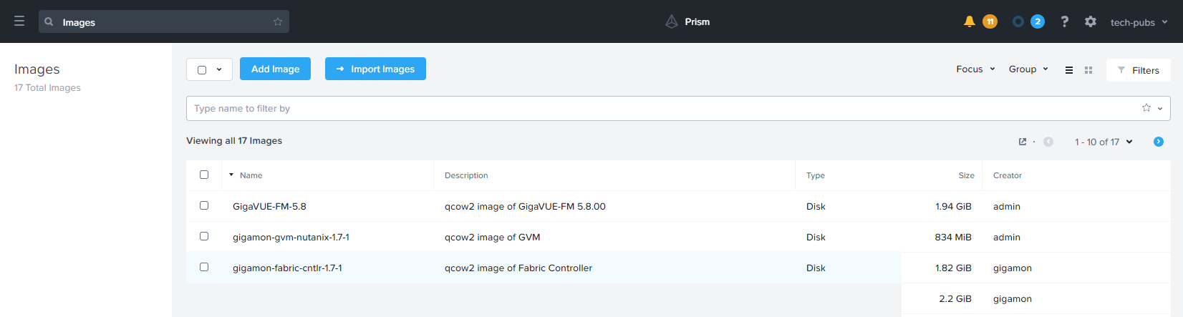
Task: Click Disk type in gigamon-gvm-nutanix row
Action: [816, 237]
